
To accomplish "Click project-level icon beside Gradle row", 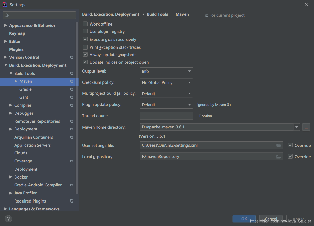I will point(72,89).
